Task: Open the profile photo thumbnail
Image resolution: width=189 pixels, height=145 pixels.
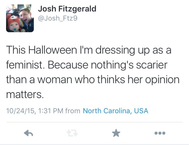Action: 20,18
